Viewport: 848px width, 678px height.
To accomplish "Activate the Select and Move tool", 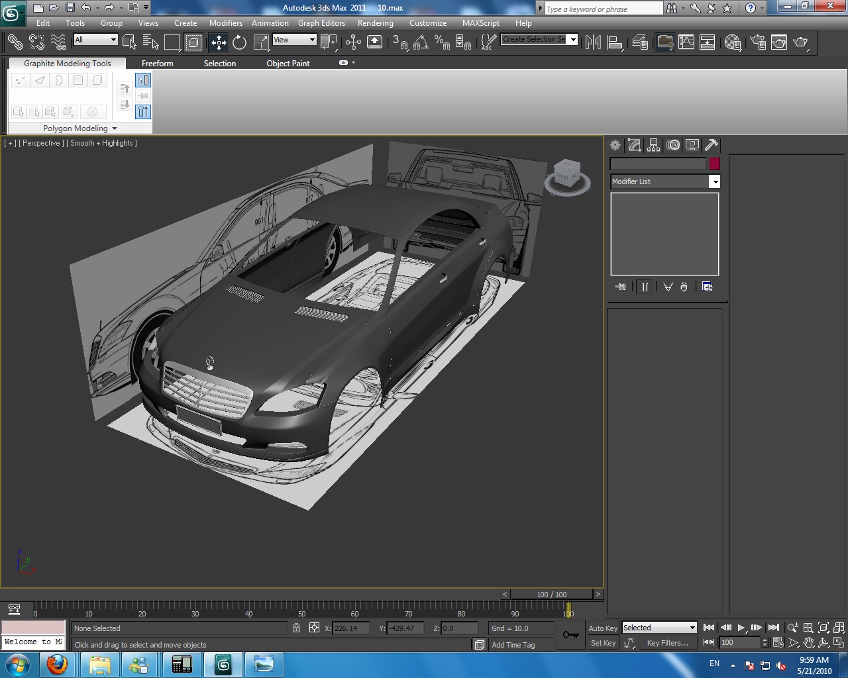I will [x=219, y=42].
